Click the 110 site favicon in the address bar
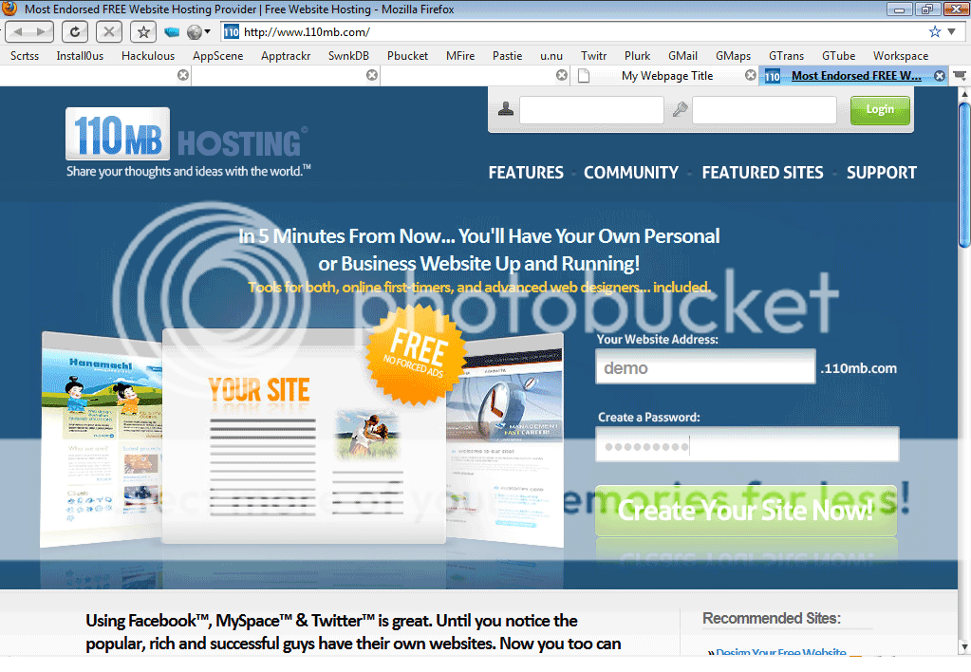The height and width of the screenshot is (672, 971). (231, 31)
